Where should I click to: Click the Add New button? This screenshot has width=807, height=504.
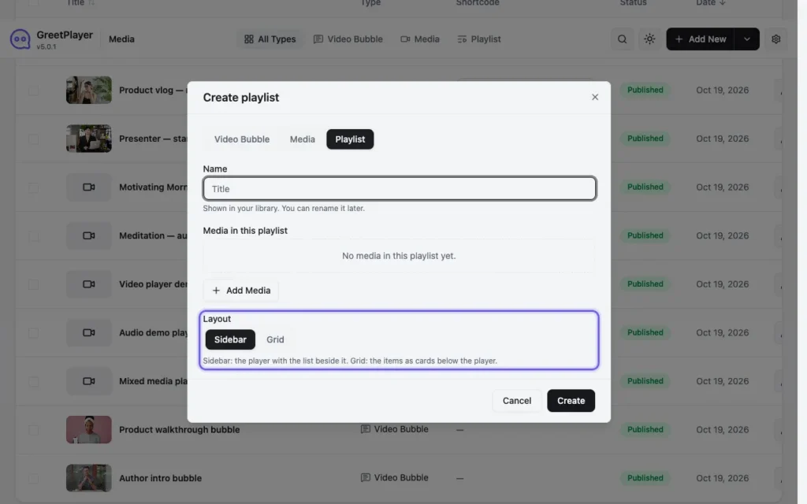700,39
